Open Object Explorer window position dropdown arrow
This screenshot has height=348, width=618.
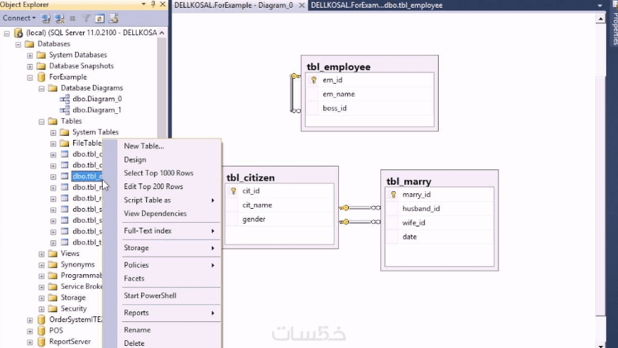[x=143, y=4]
